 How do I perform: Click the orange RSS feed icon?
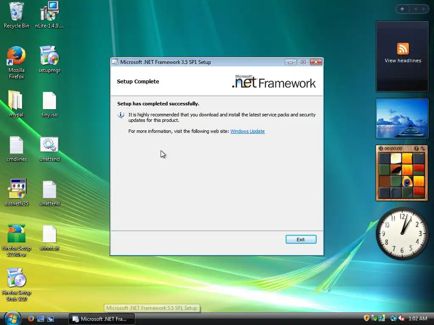tap(403, 49)
